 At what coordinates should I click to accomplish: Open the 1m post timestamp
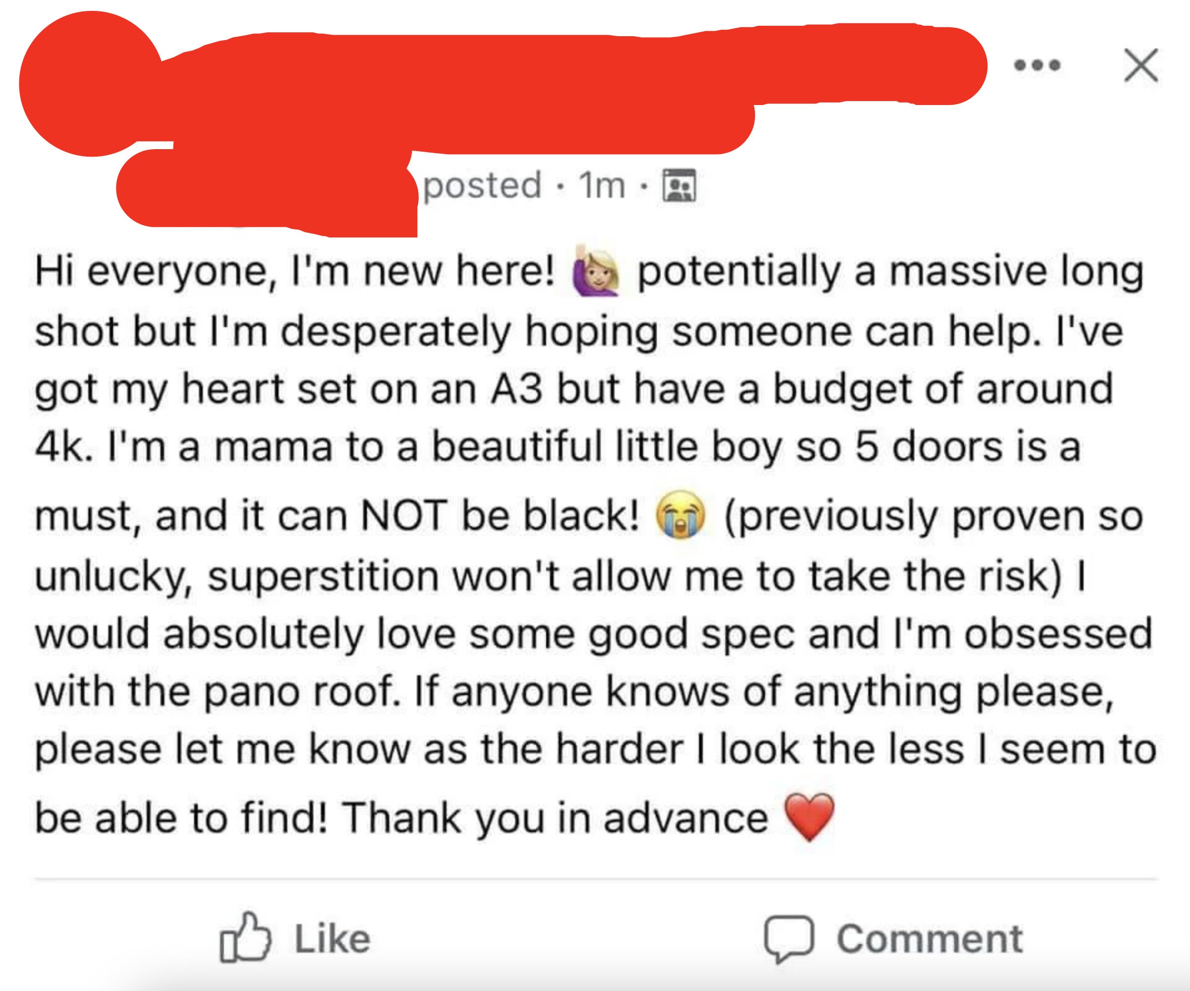pos(601,186)
